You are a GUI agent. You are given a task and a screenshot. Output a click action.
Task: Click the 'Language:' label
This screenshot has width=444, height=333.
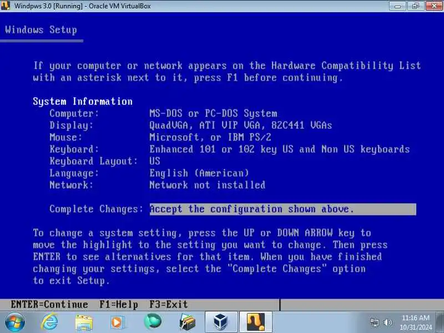[x=74, y=173]
